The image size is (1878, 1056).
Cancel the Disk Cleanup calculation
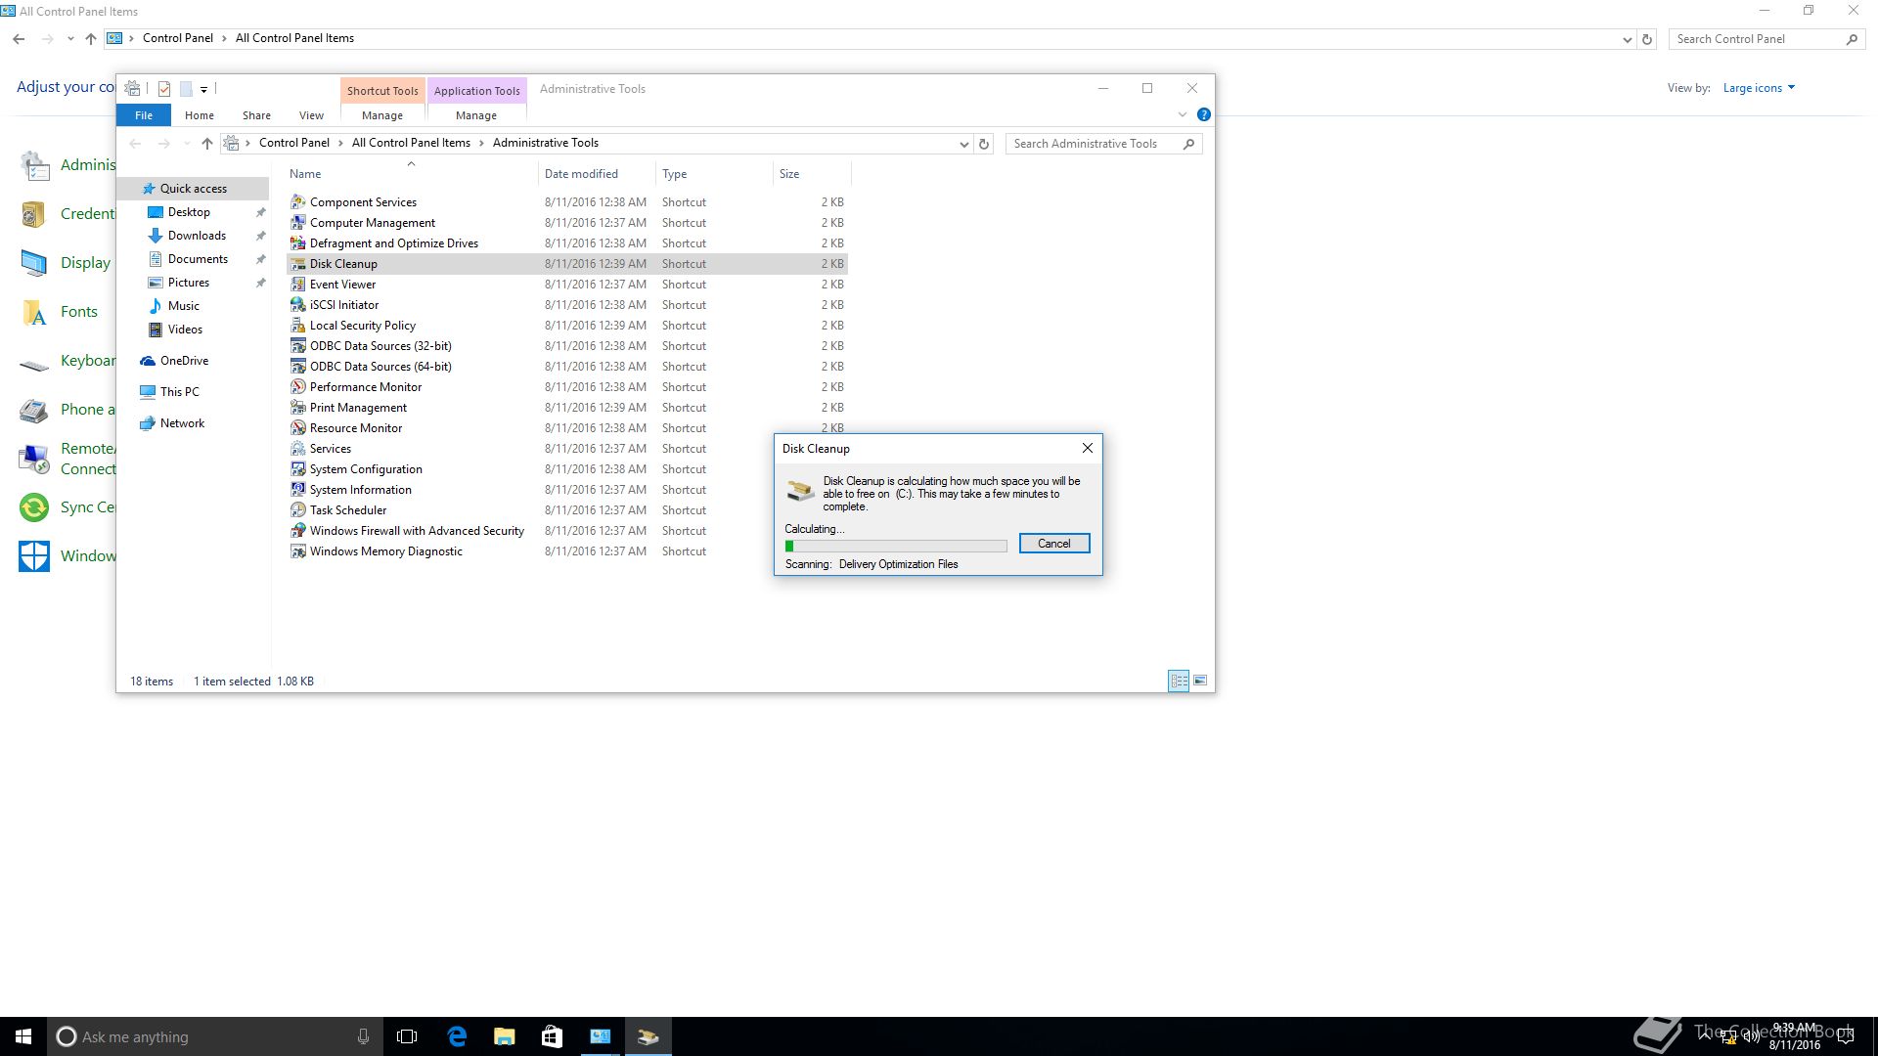click(1053, 544)
